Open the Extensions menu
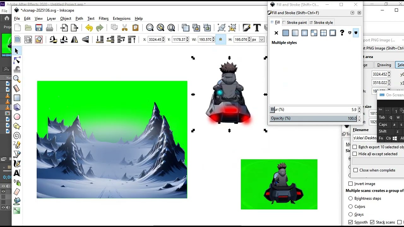404x227 pixels. (x=122, y=19)
